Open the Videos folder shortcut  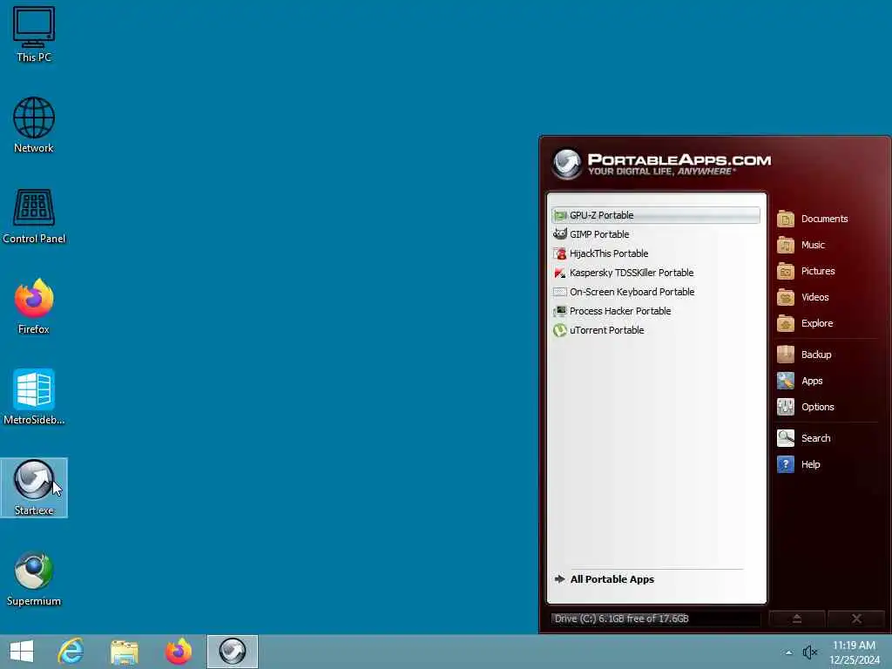pos(802,298)
